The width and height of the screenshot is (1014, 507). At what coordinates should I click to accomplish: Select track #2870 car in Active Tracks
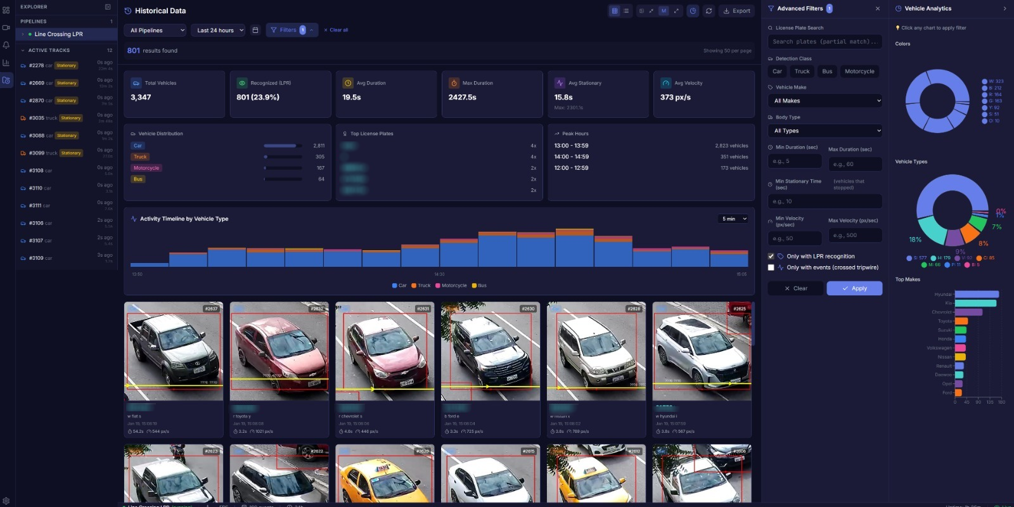(x=67, y=101)
